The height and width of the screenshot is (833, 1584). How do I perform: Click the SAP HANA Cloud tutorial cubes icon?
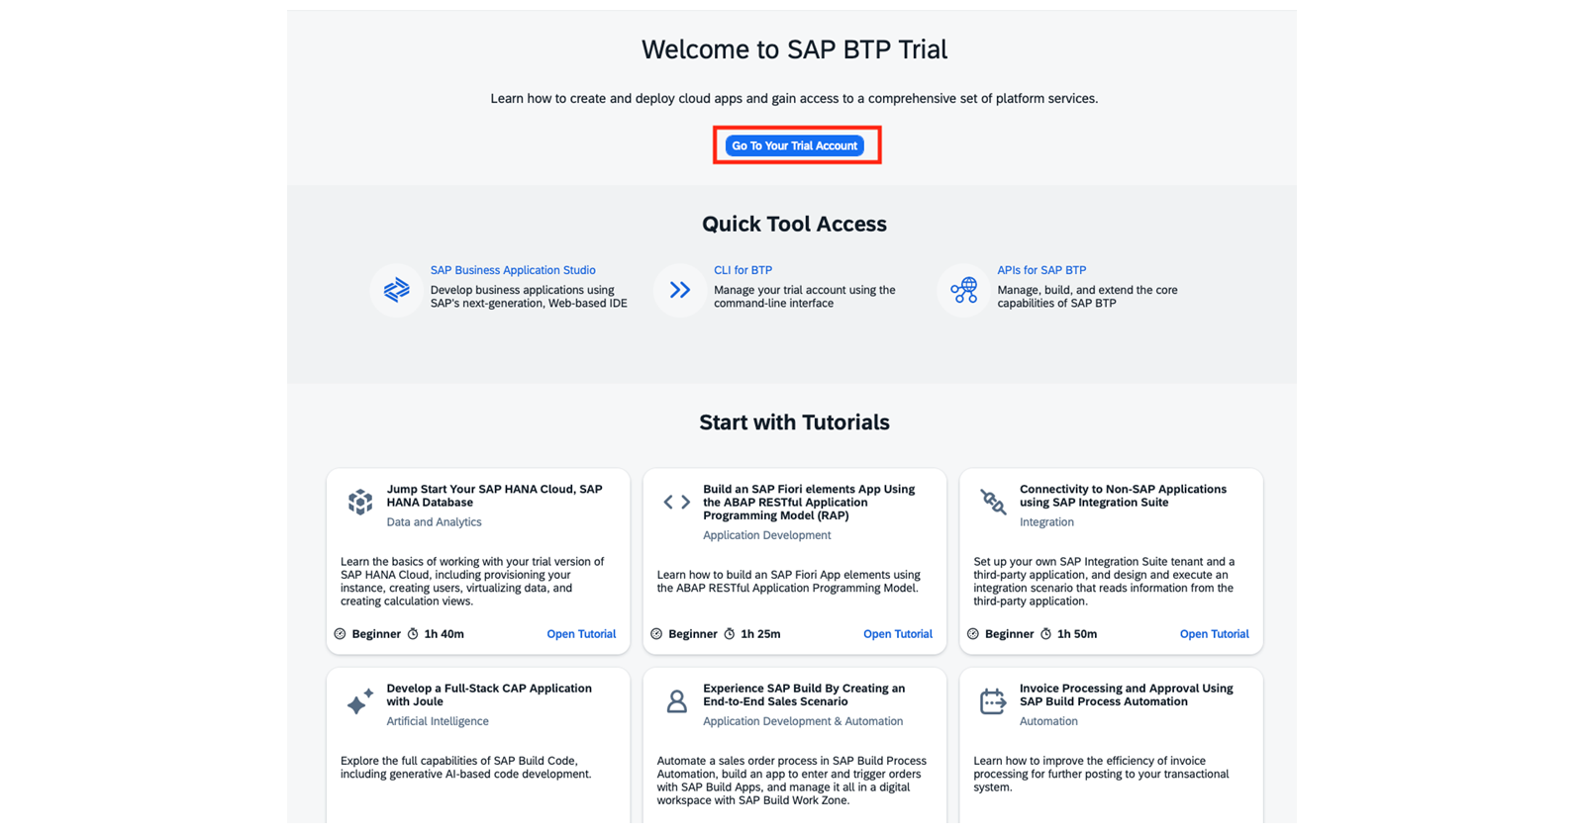point(360,502)
